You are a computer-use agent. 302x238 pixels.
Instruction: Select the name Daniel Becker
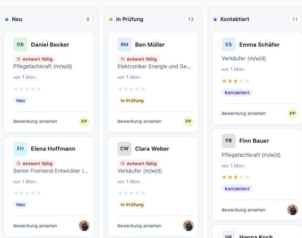50,44
